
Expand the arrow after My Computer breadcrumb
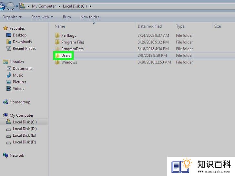pos(59,6)
